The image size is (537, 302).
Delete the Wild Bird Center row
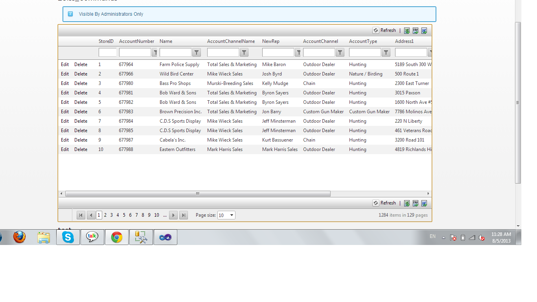[x=81, y=74]
